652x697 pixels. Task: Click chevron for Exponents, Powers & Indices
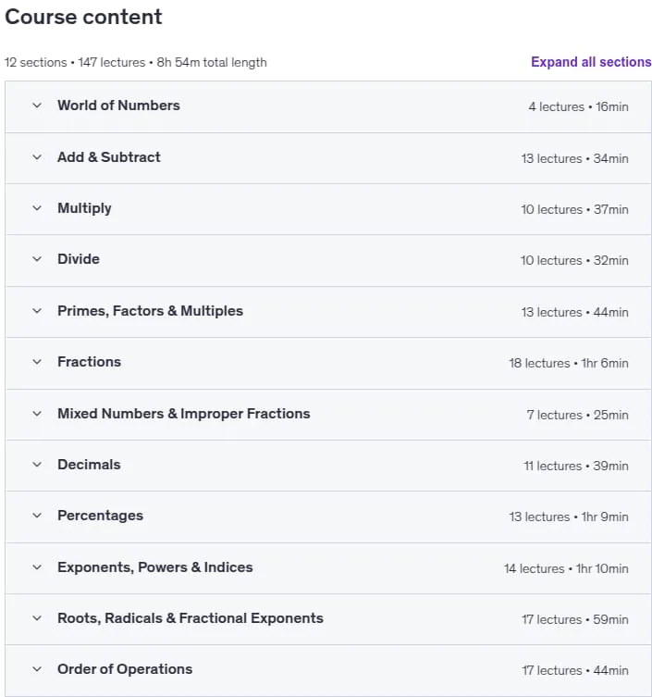pyautogui.click(x=37, y=567)
